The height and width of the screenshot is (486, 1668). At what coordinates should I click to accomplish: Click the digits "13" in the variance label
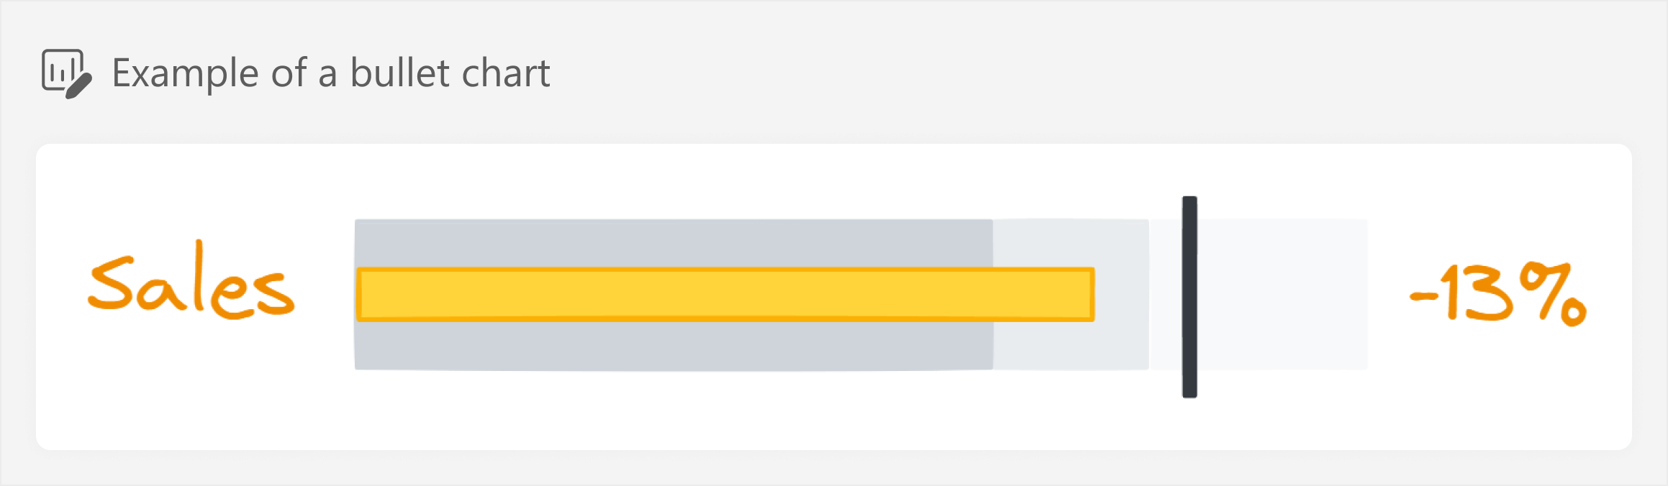point(1477,293)
